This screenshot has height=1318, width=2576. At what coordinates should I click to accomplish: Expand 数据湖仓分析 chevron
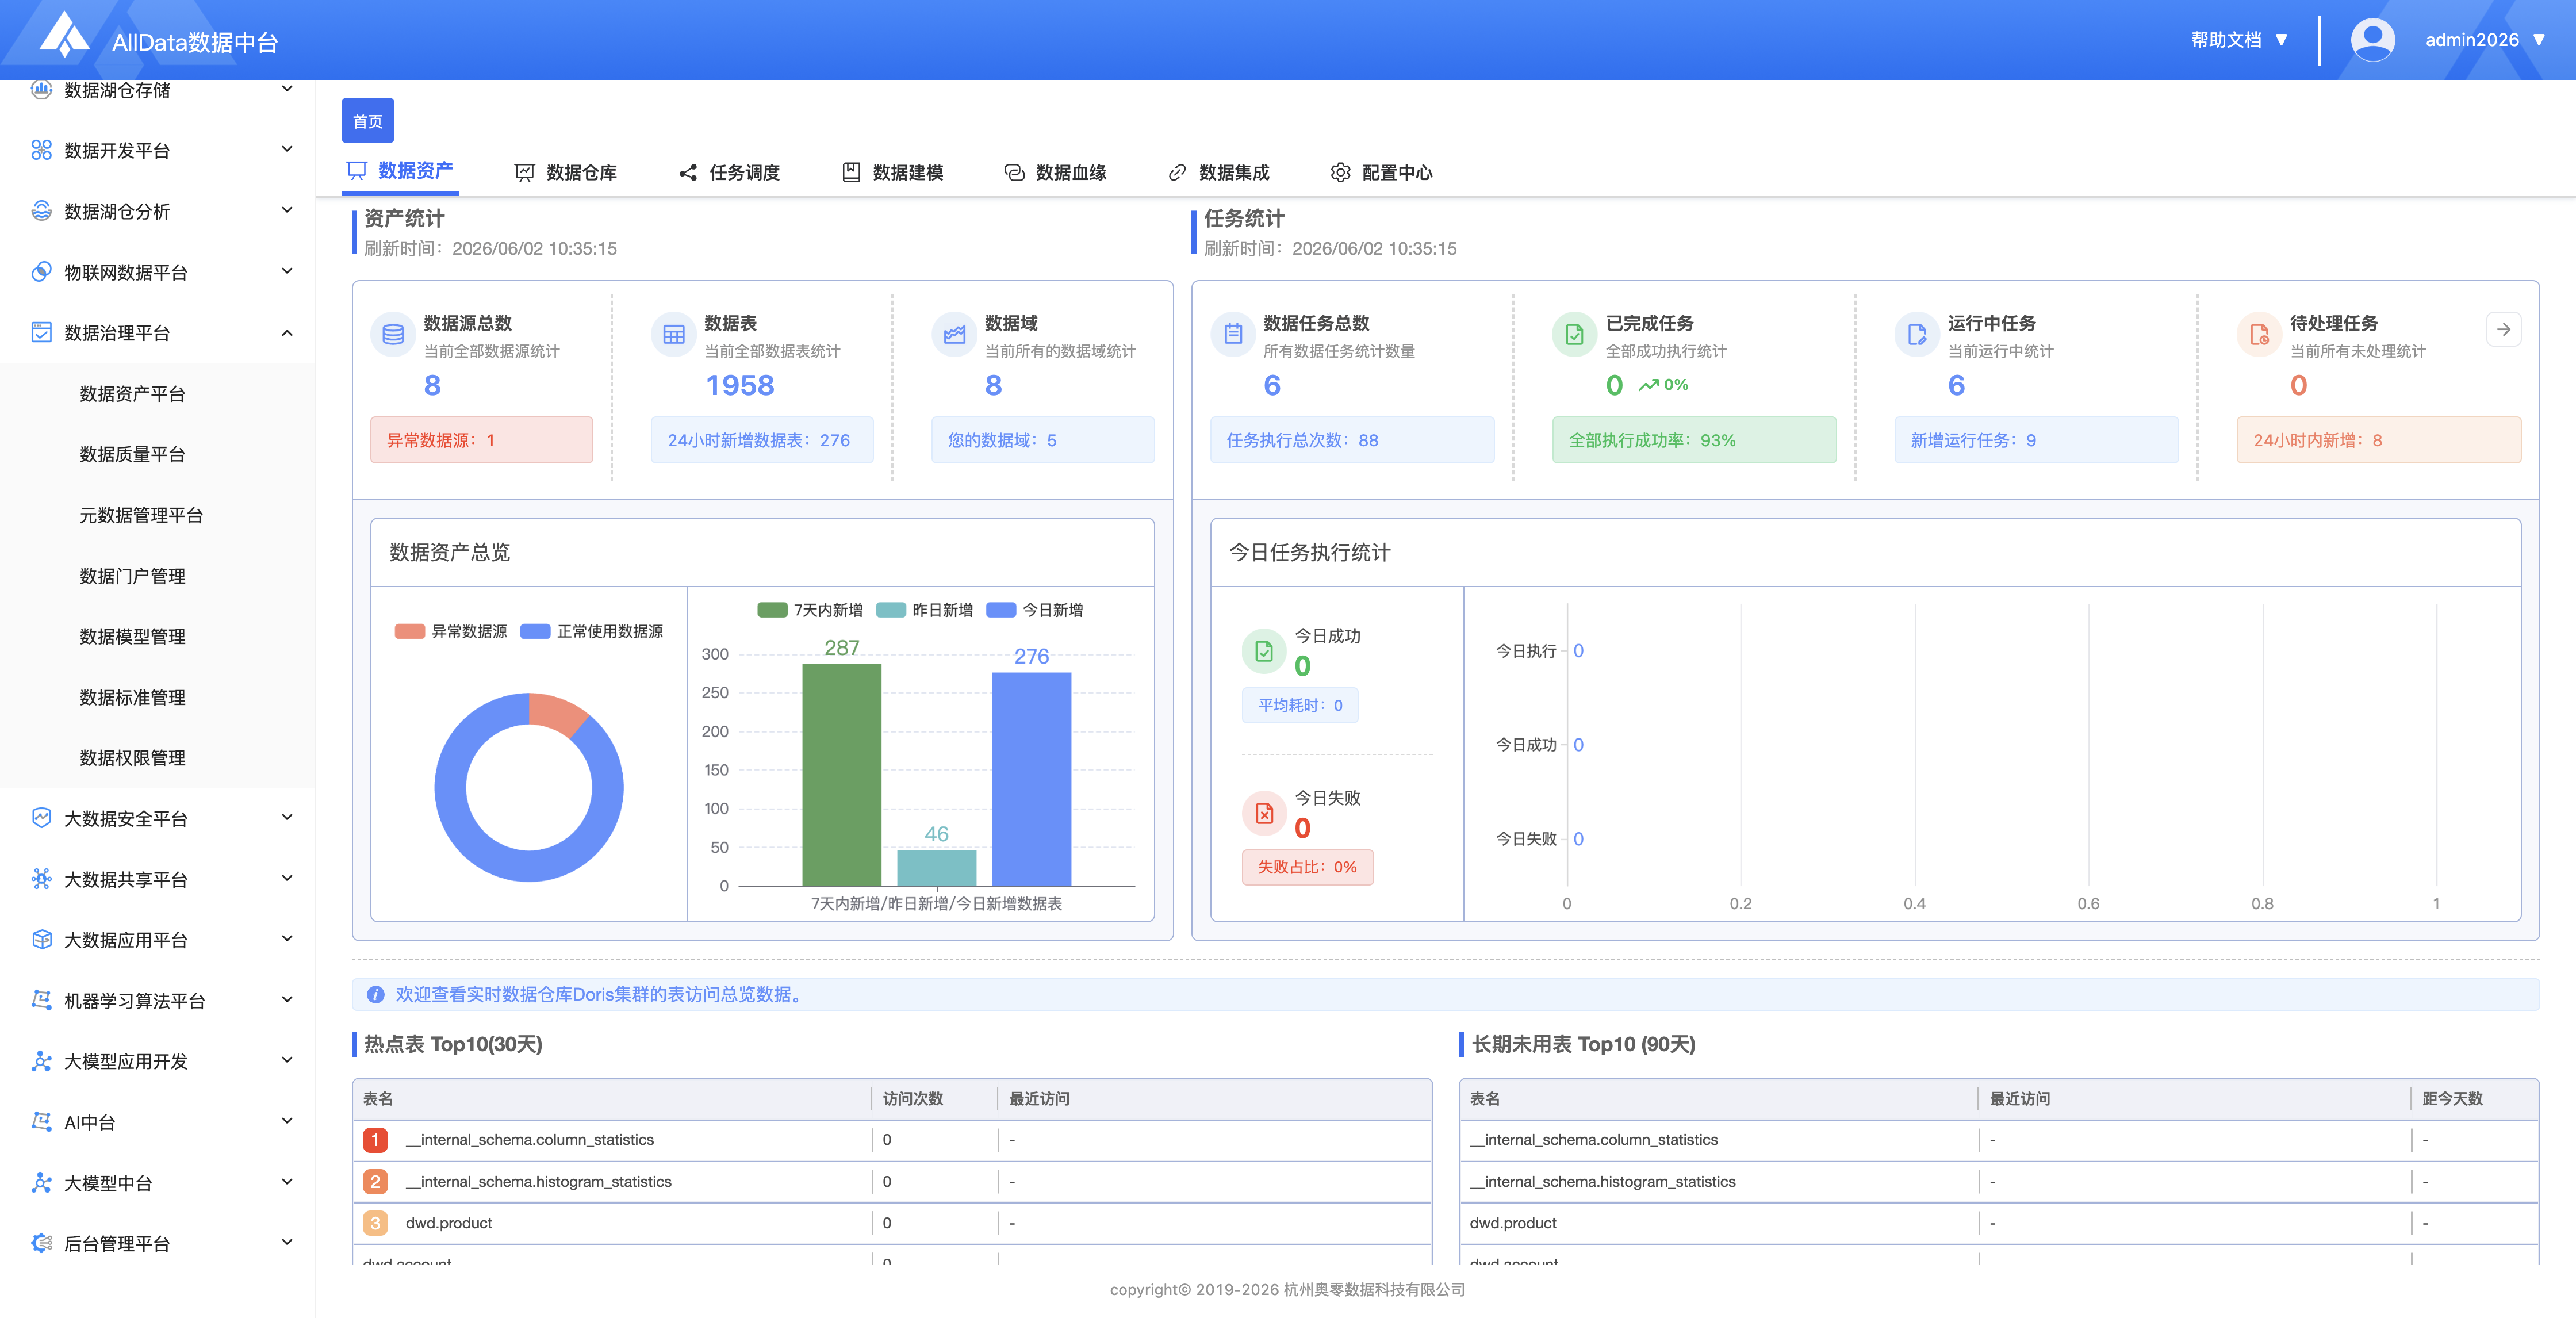287,210
